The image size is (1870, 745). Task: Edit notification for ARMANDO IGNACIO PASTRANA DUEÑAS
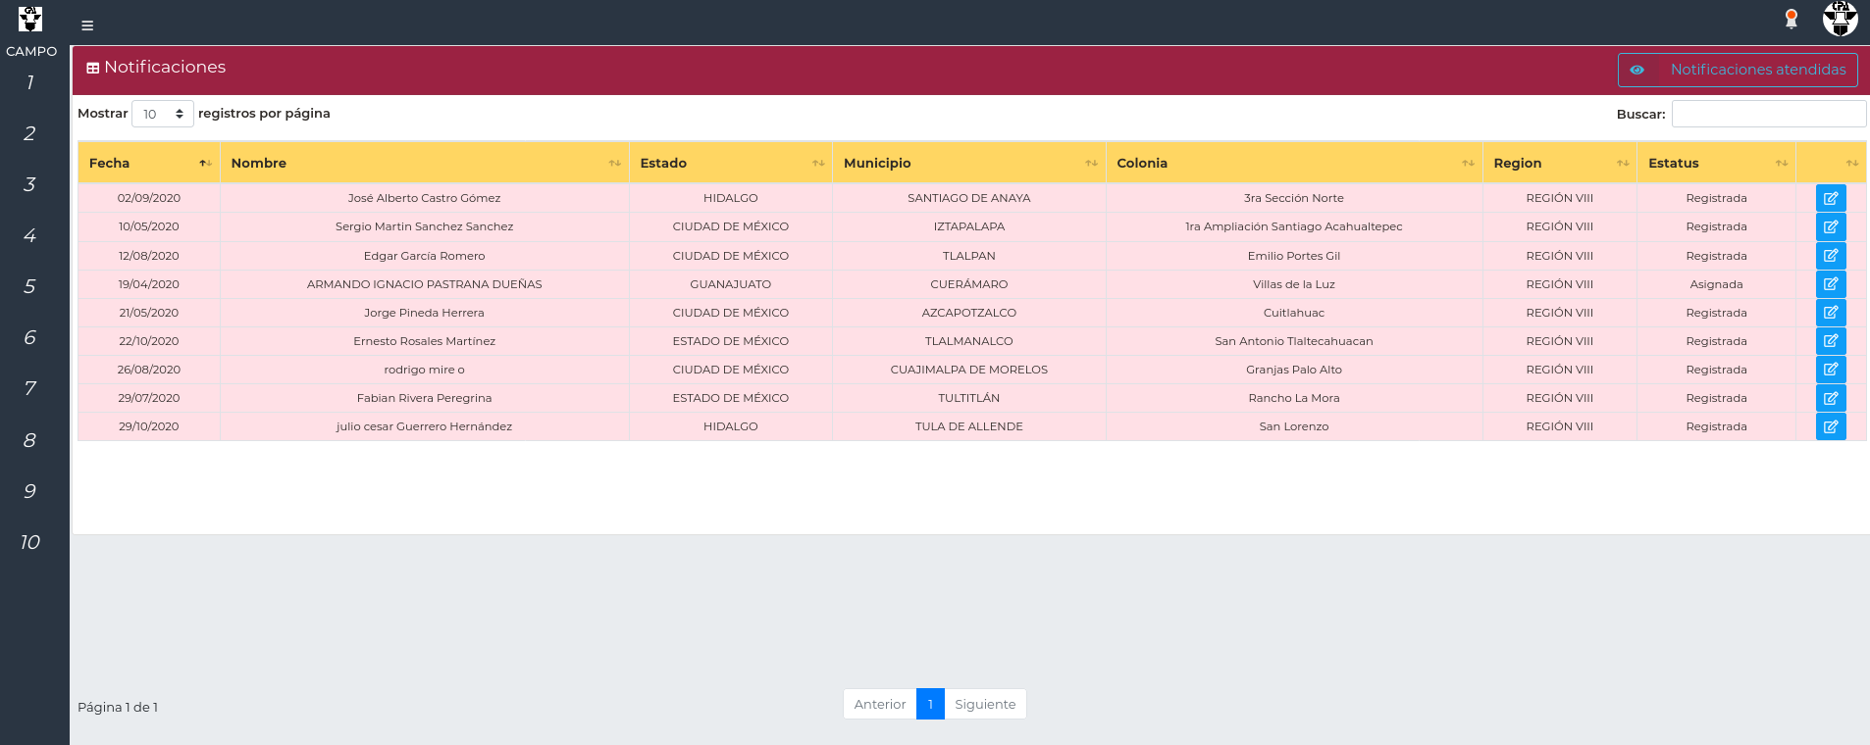pyautogui.click(x=1831, y=284)
